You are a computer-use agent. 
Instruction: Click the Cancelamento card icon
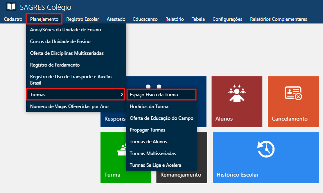click(292, 93)
